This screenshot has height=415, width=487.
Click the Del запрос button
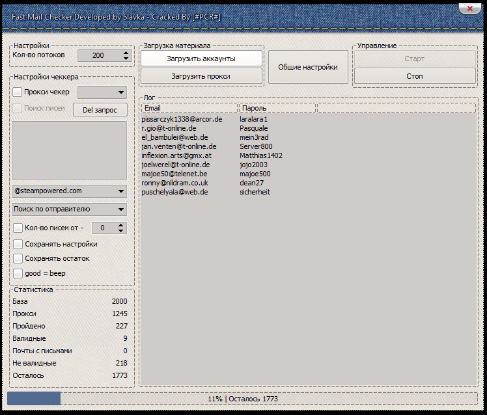(100, 109)
